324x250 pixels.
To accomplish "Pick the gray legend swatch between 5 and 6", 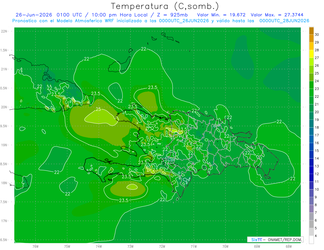I will click(x=311, y=224).
